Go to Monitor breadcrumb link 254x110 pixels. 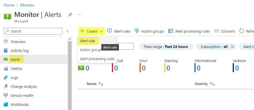[x=27, y=5]
